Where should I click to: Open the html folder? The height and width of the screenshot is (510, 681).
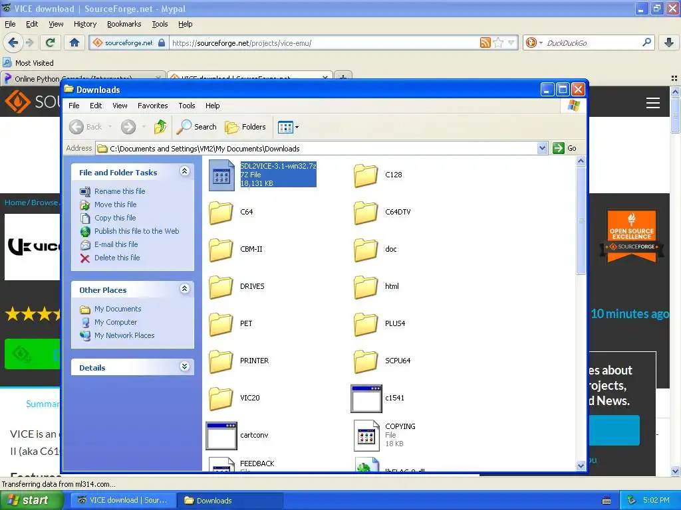click(366, 287)
